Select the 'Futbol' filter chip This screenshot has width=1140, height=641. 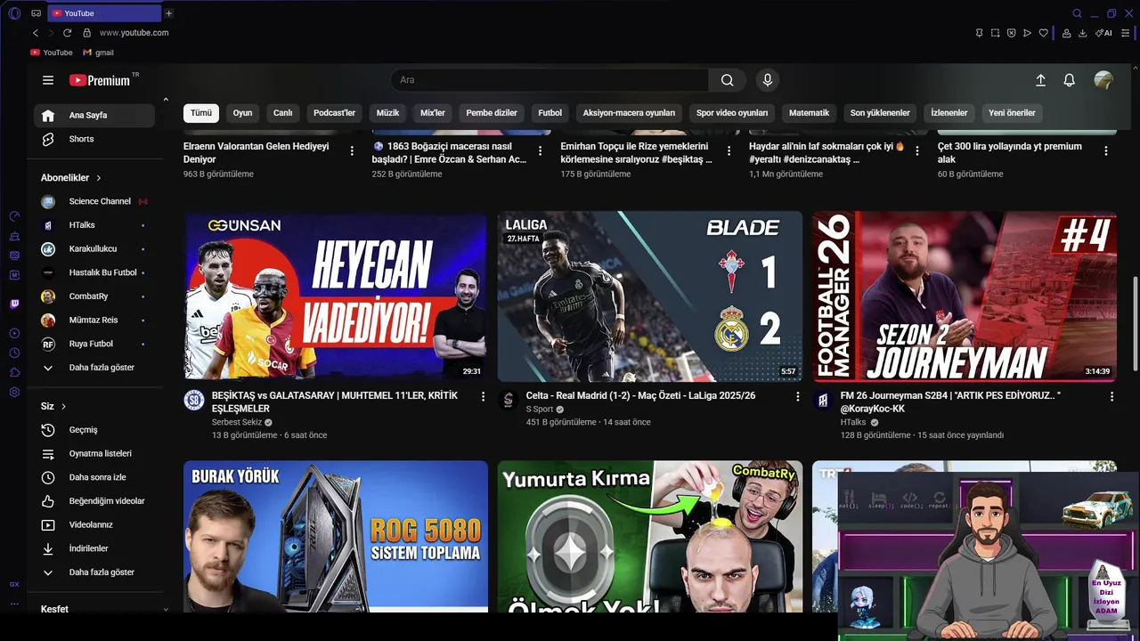[x=550, y=113]
